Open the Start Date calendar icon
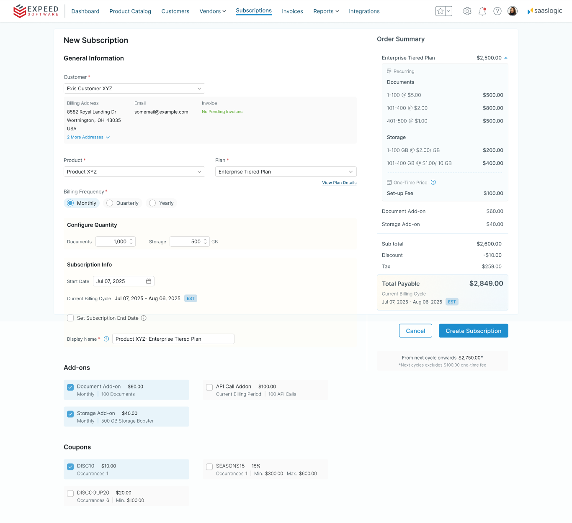 point(149,281)
